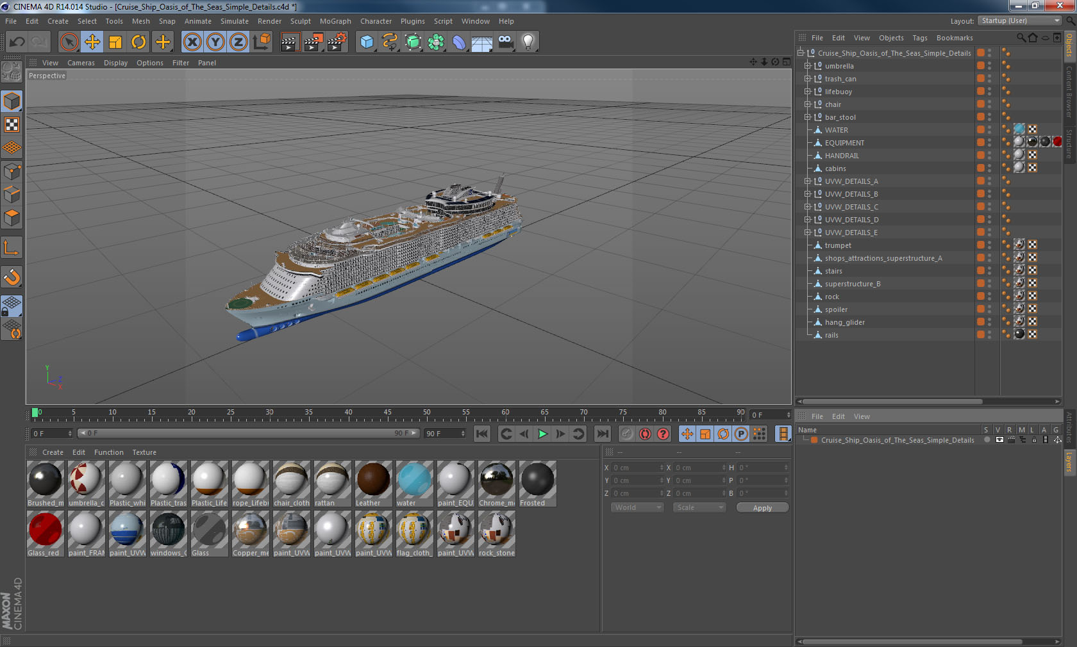Select the Glass_red material swatch
The height and width of the screenshot is (647, 1077).
46,534
